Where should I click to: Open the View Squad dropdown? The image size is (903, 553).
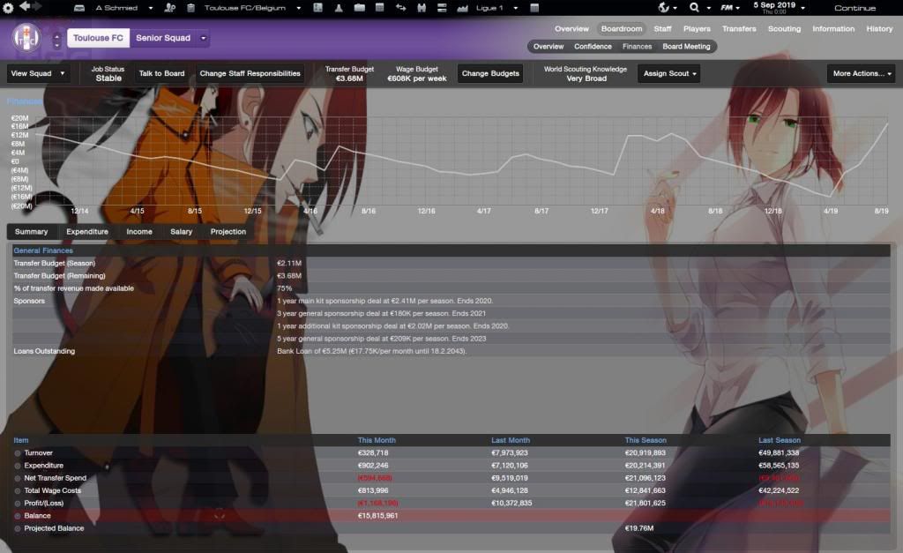tap(38, 74)
